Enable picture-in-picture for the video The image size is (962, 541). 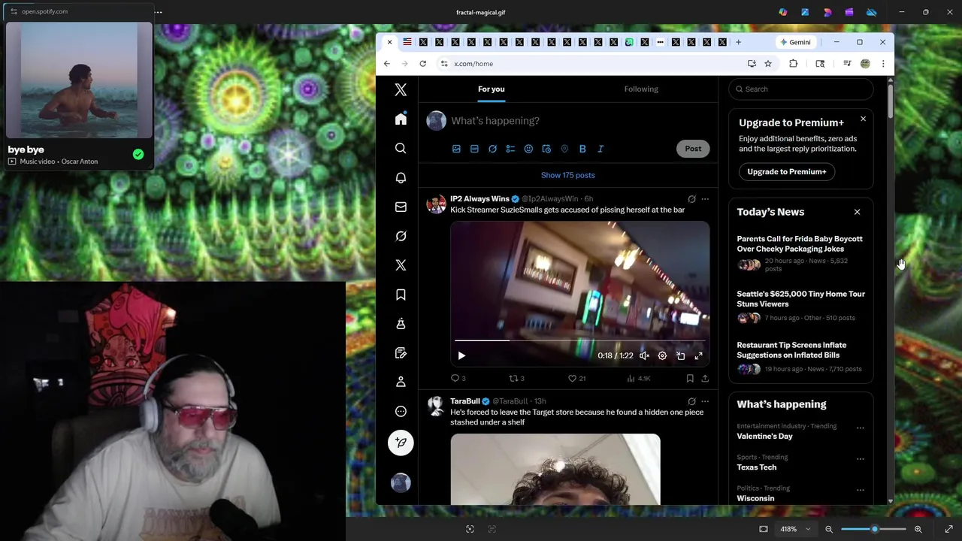click(x=680, y=355)
